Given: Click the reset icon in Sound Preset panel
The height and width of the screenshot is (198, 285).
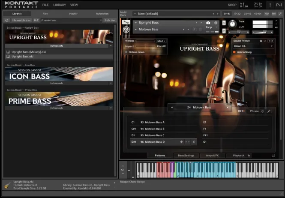Looking at the screenshot, I should coord(265,41).
